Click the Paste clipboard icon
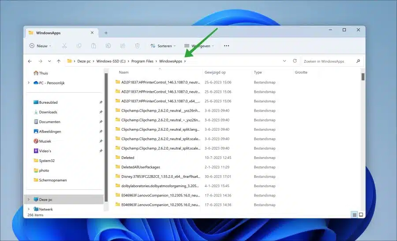 point(94,46)
